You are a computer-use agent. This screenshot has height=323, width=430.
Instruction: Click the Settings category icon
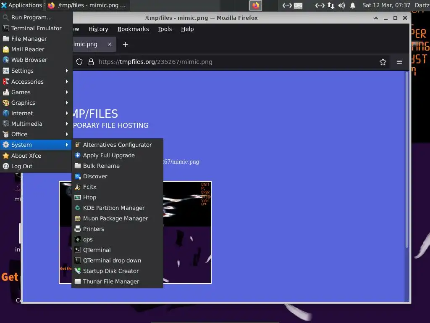point(6,71)
